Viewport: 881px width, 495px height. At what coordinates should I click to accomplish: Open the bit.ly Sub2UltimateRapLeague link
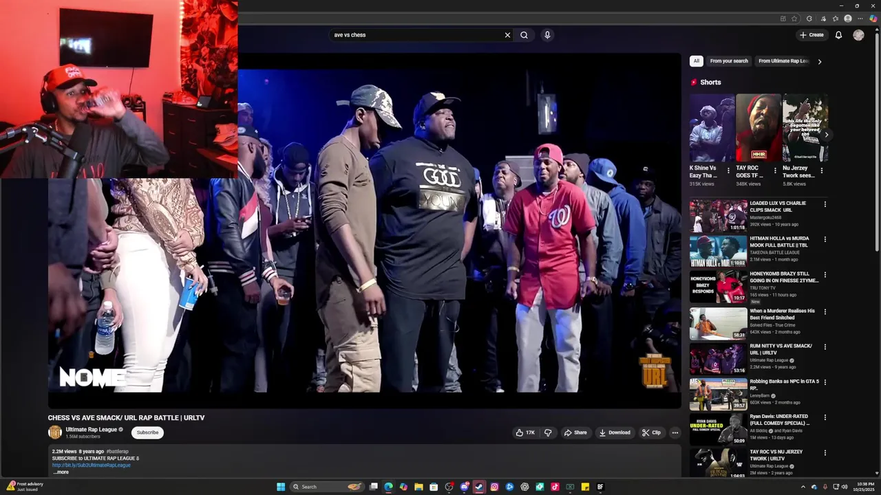click(x=91, y=465)
